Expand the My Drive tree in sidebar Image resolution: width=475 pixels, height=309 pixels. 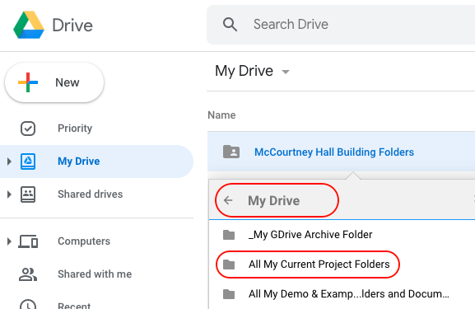[x=9, y=162]
